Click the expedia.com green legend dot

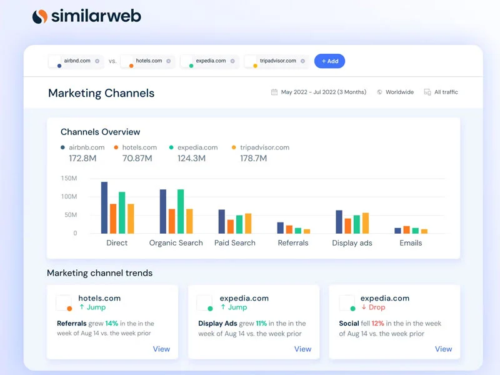(x=171, y=147)
